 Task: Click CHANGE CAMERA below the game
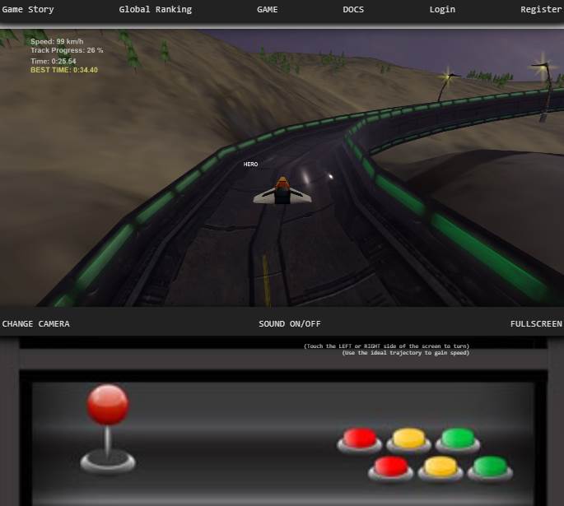[x=35, y=324]
